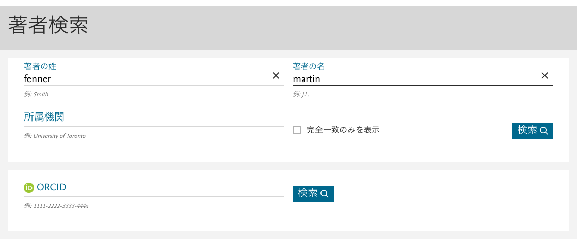This screenshot has height=239, width=577.
Task: Click the magnifier icon in the ORCID 検索 button
Action: pos(324,194)
